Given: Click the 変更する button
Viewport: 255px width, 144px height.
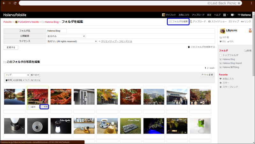Looking at the screenshot, I should 11,47.
